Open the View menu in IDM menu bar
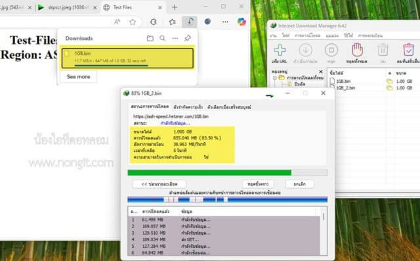The height and width of the screenshot is (261, 420). click(332, 36)
